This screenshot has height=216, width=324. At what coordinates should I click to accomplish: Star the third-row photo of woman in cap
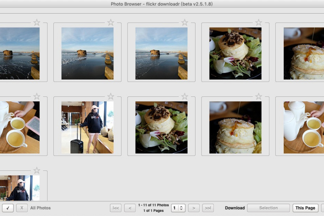click(x=37, y=170)
